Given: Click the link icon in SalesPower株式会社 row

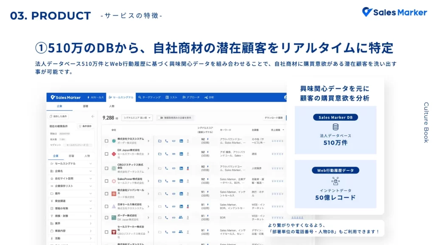Looking at the screenshot, I should 174,181.
